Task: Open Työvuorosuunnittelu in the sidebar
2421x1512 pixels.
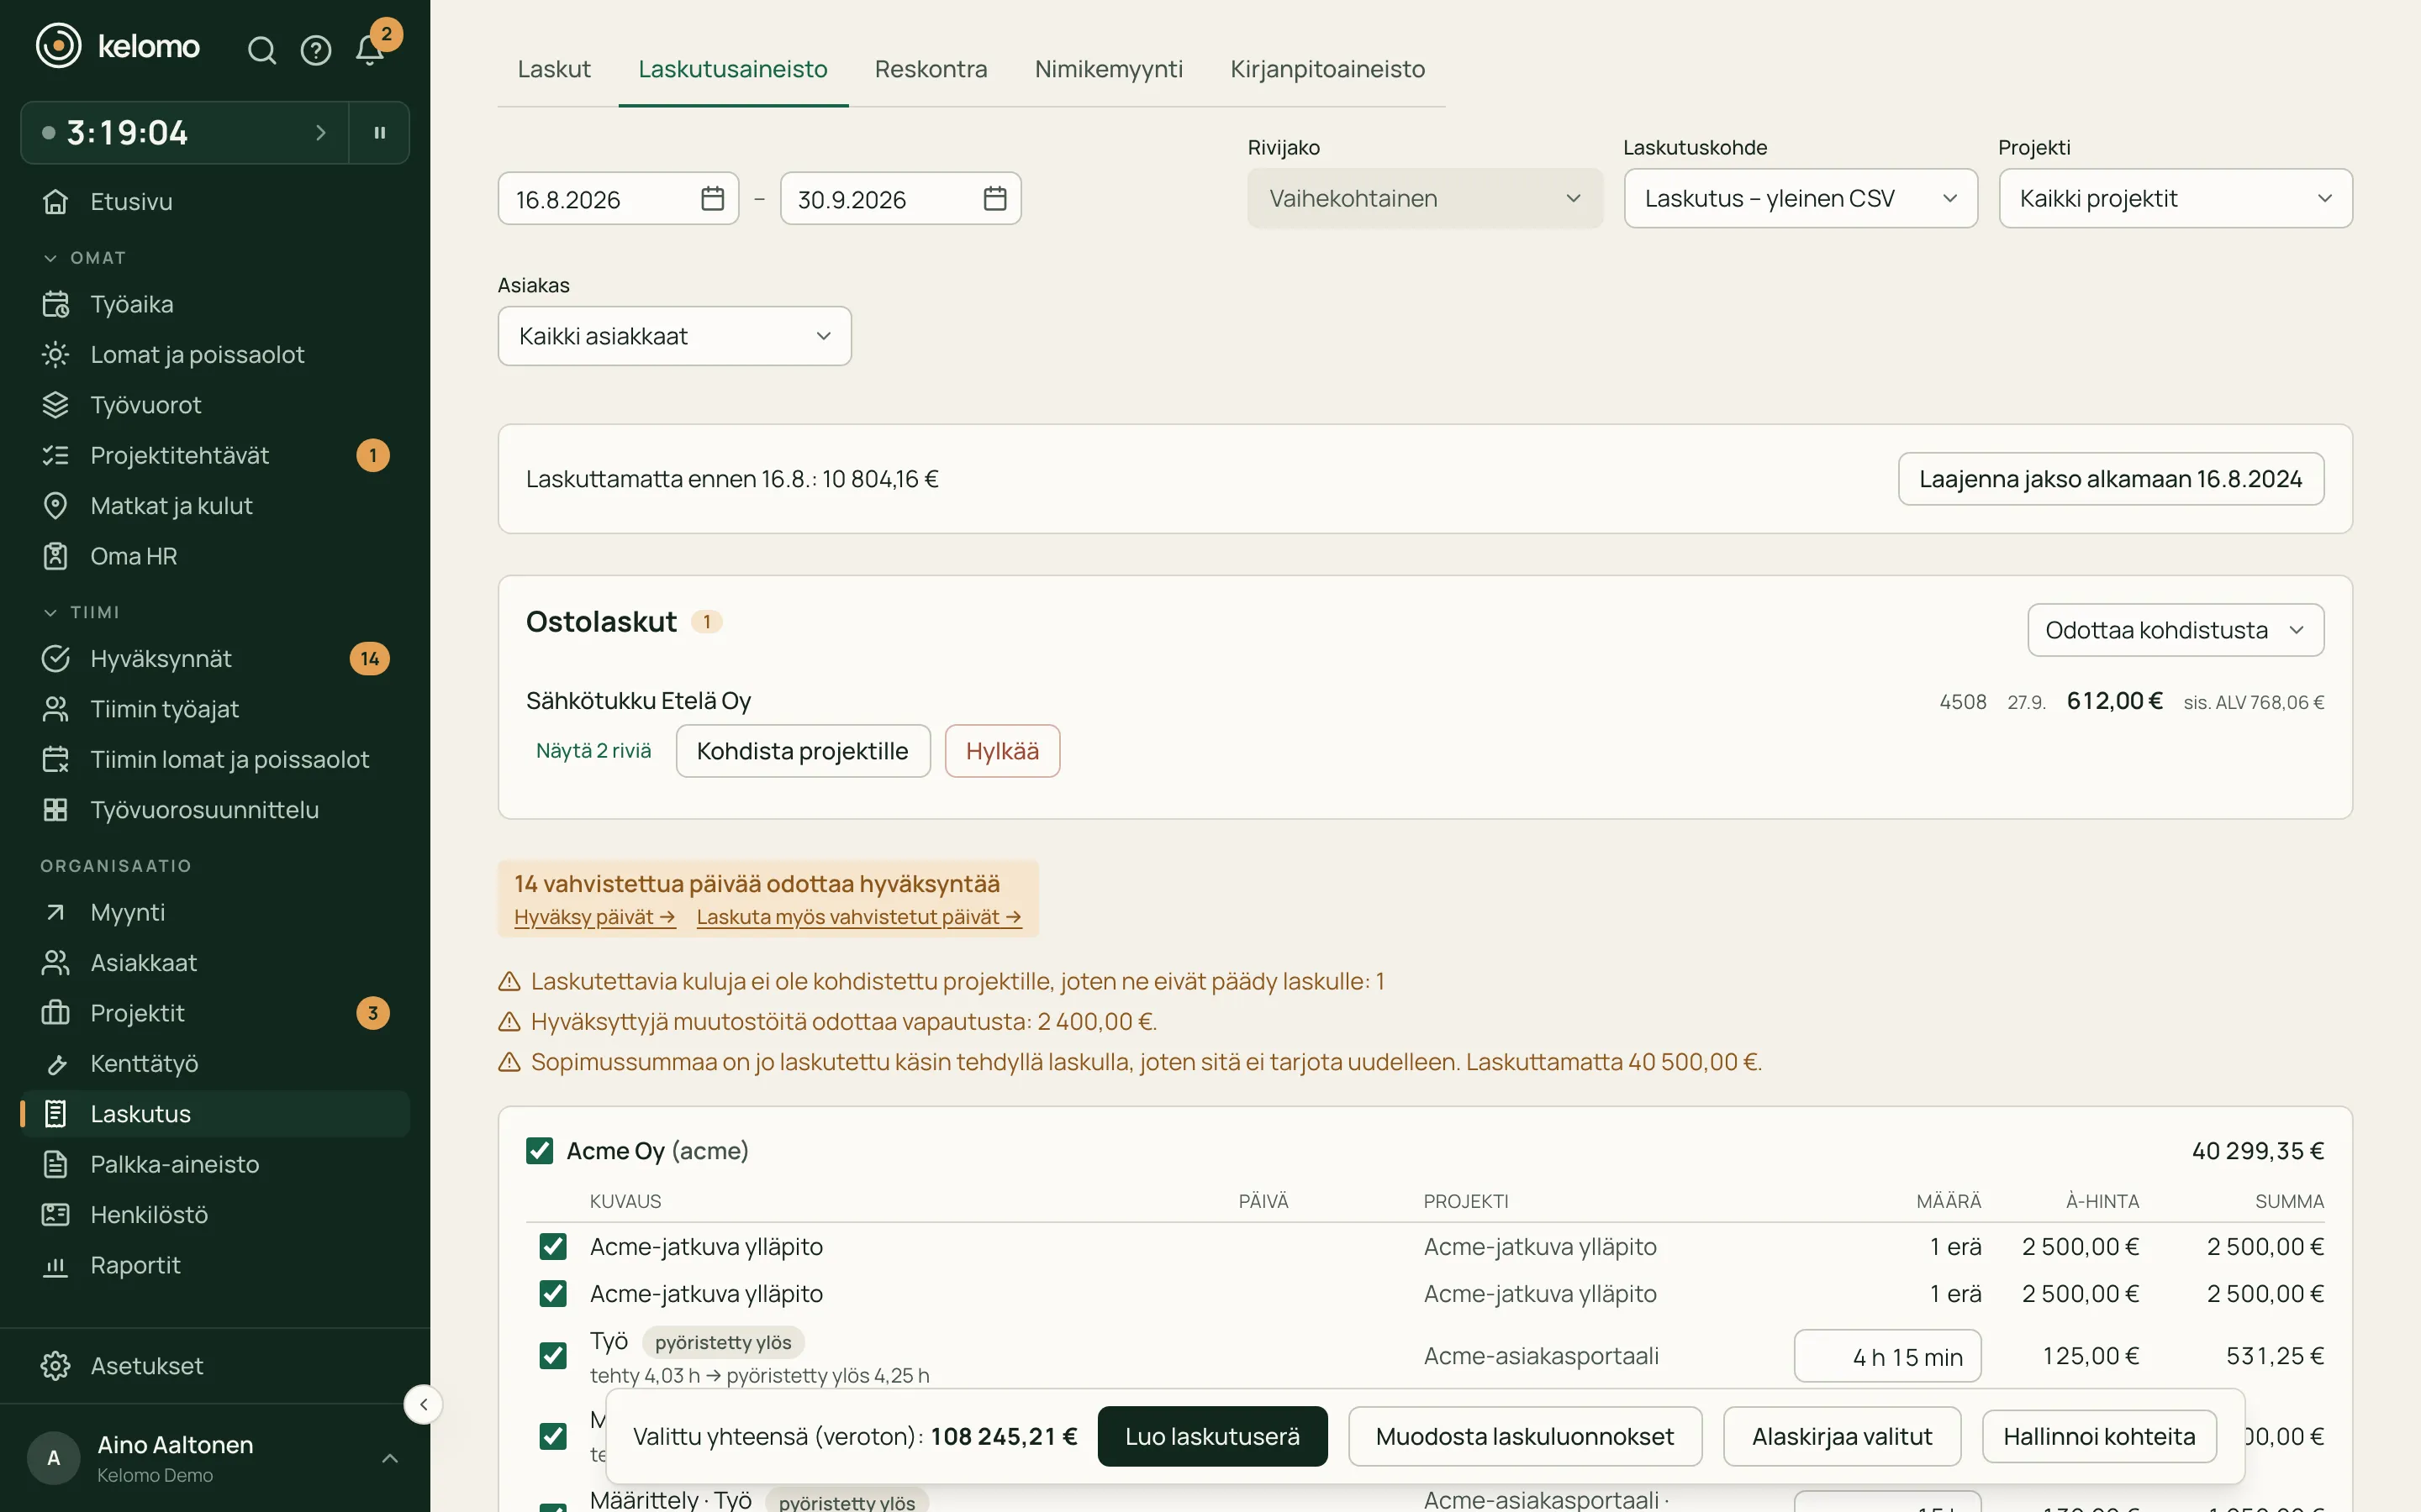Action: coord(215,810)
